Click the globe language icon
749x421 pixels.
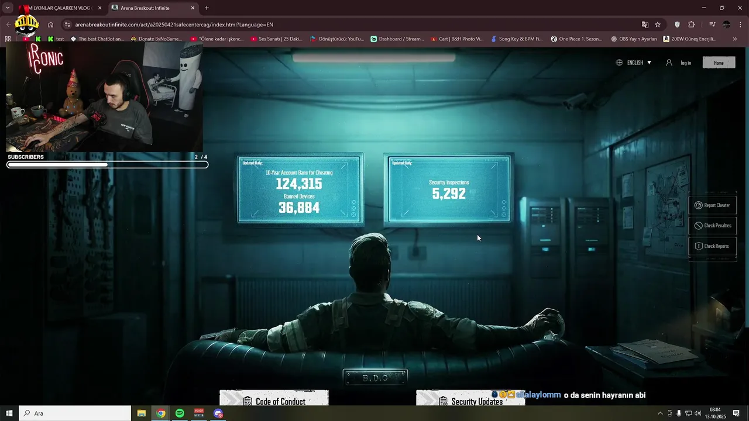point(619,63)
